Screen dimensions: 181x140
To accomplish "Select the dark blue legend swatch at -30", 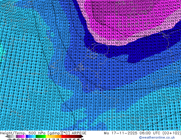I will (27, 136).
